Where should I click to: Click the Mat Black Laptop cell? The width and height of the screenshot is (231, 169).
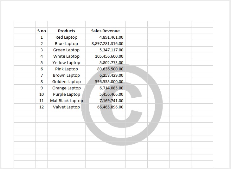tap(67, 101)
